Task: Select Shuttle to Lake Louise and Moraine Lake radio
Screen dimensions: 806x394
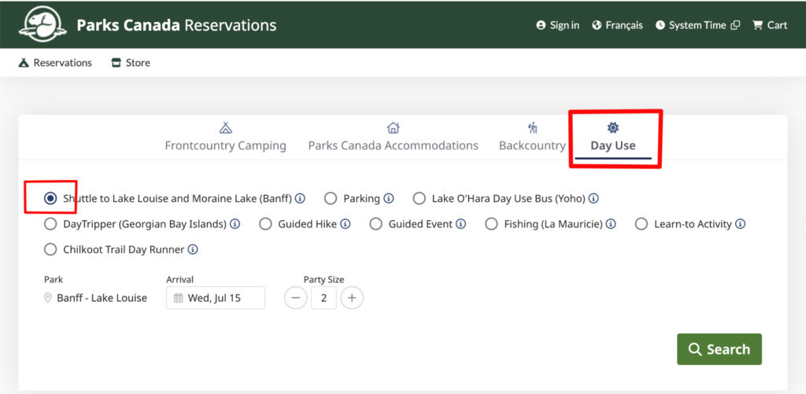Action: 50,198
